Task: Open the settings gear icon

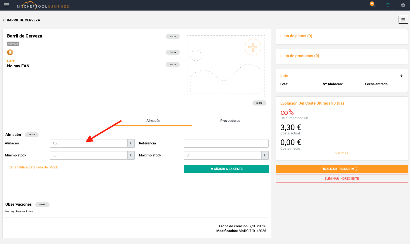Action: point(403,5)
